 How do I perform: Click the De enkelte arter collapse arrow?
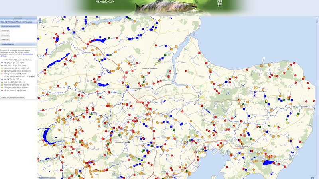tap(35, 44)
